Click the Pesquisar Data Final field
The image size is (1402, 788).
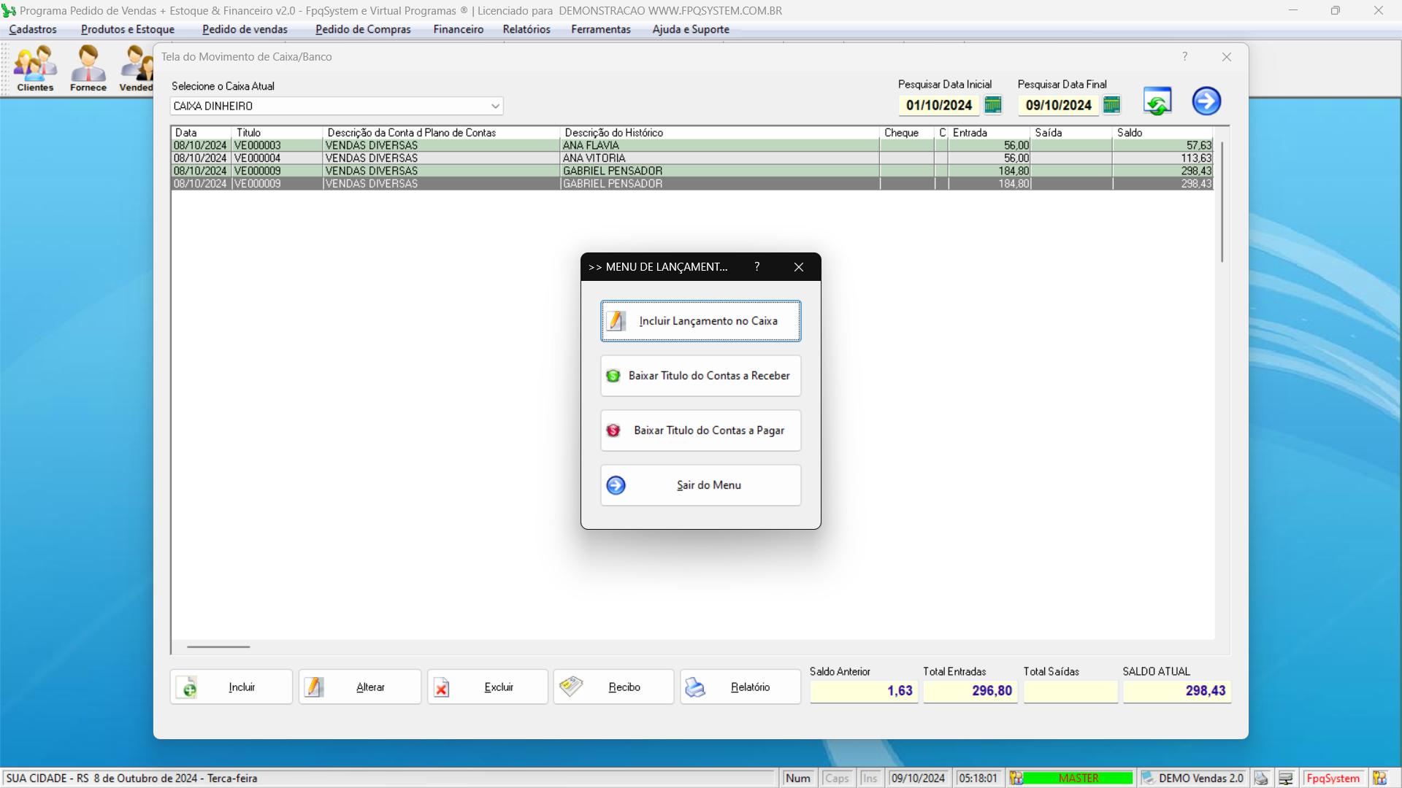tap(1059, 105)
